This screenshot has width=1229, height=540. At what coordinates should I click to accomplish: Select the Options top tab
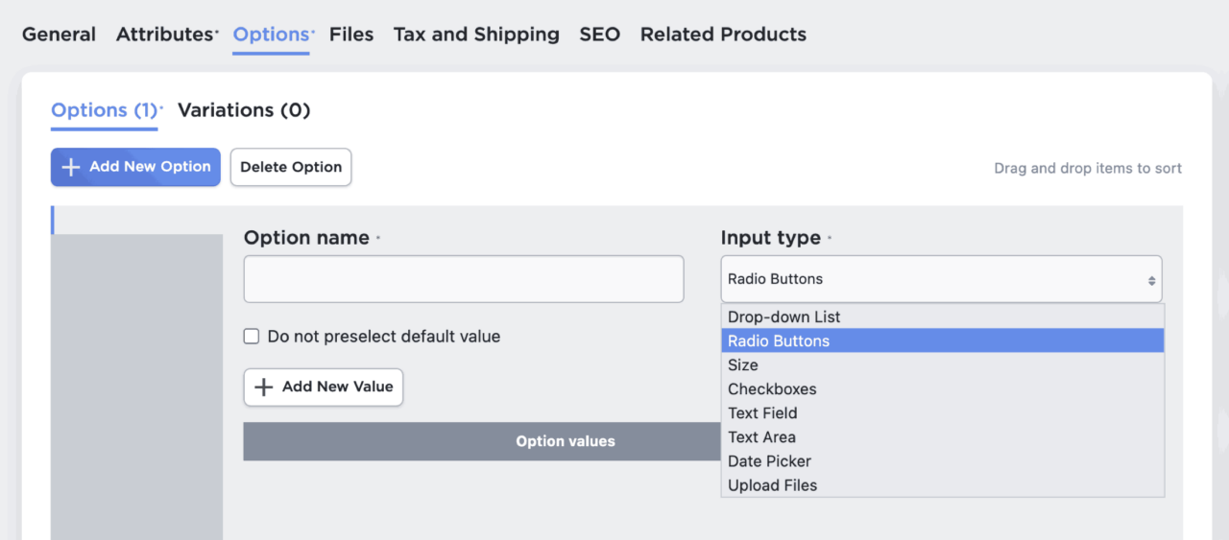273,35
